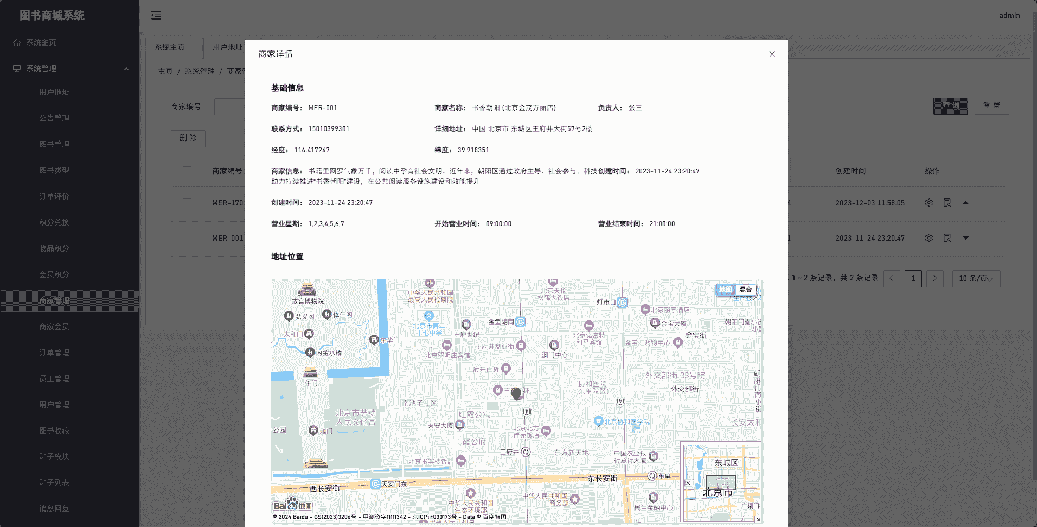Screen dimensions: 1037x527
Task: Check the MER-1701 row checkbox
Action: [x=187, y=203]
